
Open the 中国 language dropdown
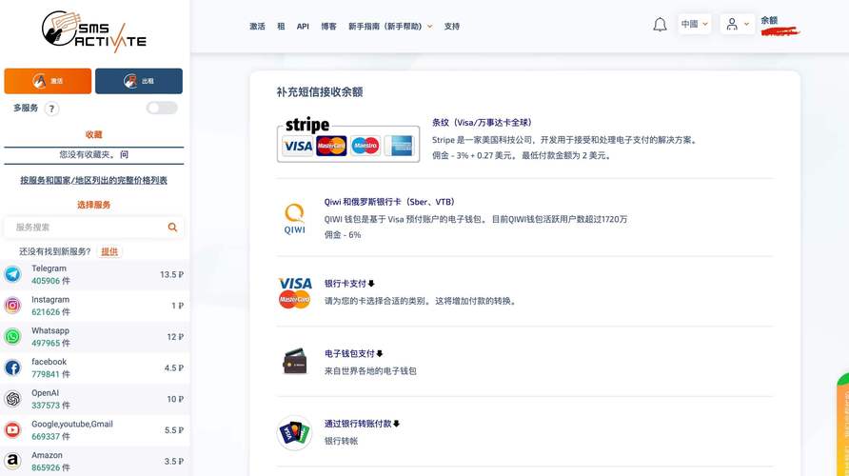click(694, 24)
